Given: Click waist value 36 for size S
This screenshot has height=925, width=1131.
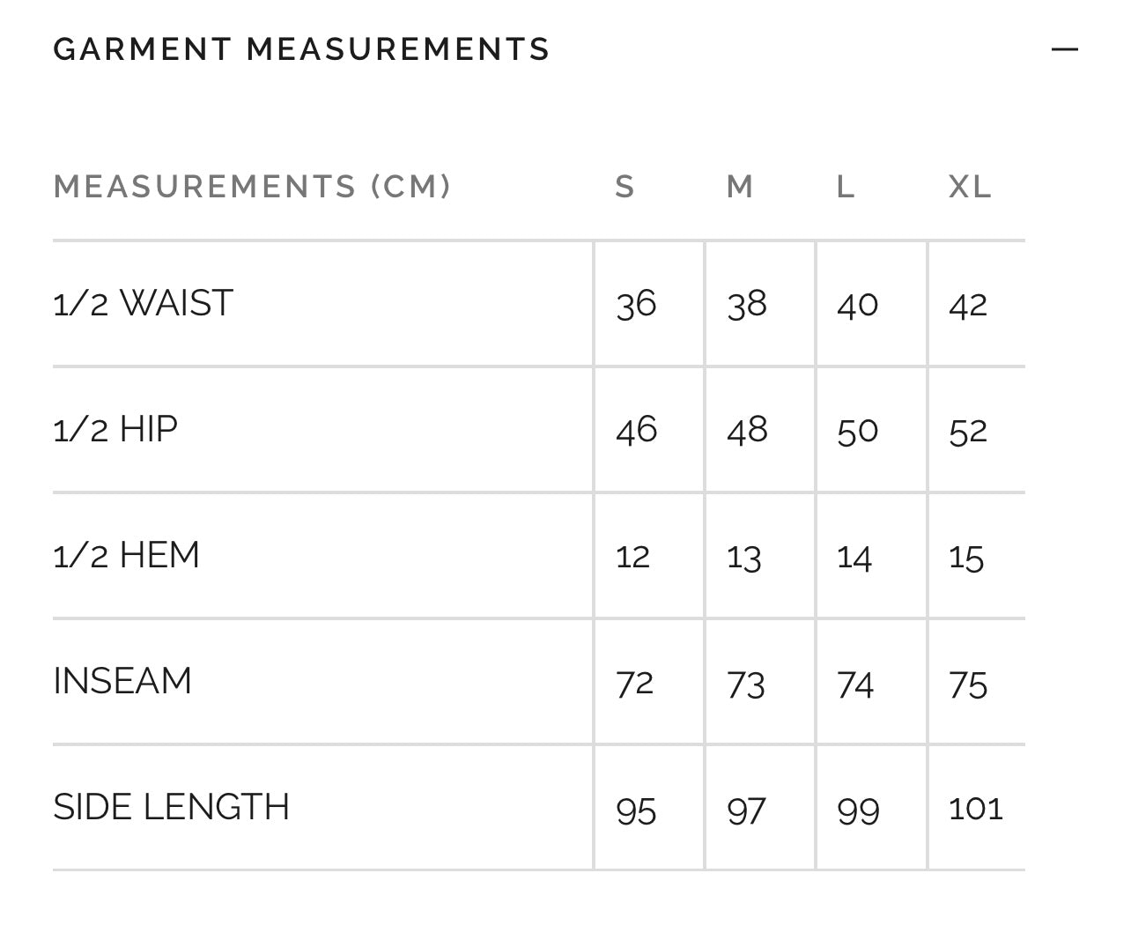Looking at the screenshot, I should click(636, 305).
